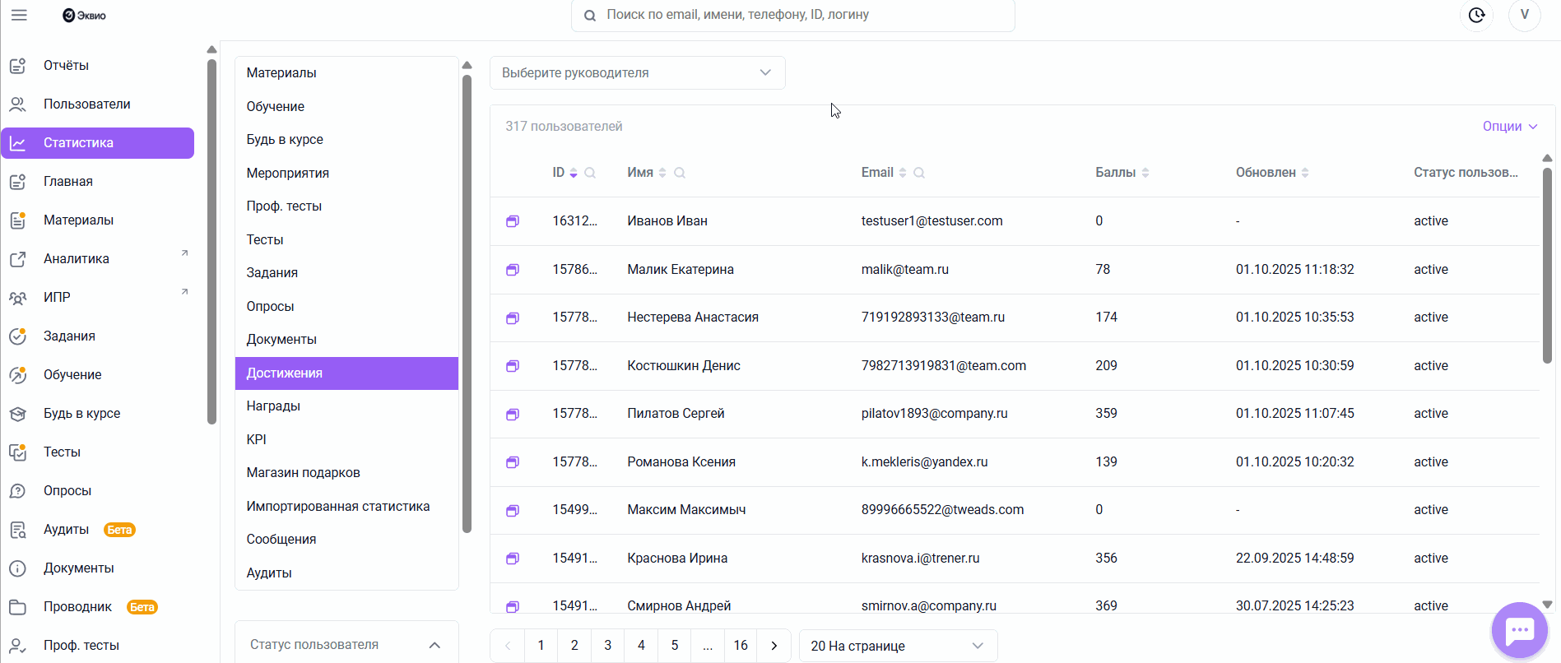
Task: Click the history clock icon in header
Action: tap(1476, 15)
